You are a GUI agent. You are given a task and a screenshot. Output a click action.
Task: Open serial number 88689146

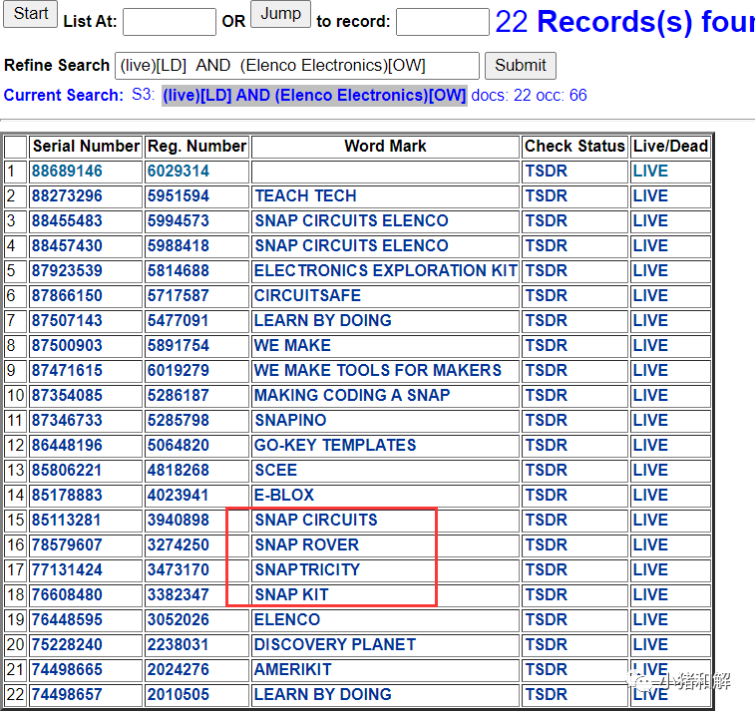tap(67, 171)
